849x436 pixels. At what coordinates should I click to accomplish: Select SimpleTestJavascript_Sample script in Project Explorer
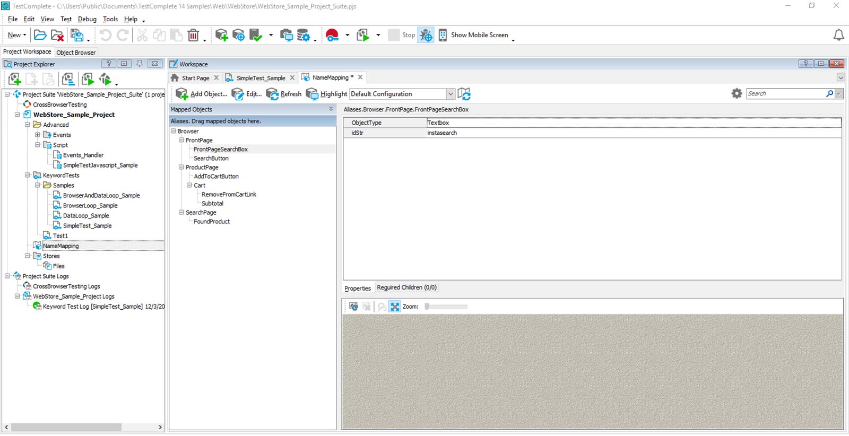click(x=100, y=165)
